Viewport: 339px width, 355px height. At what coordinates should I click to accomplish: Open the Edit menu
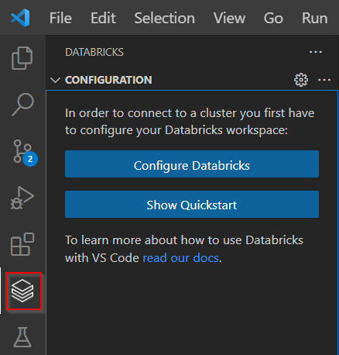coord(103,18)
